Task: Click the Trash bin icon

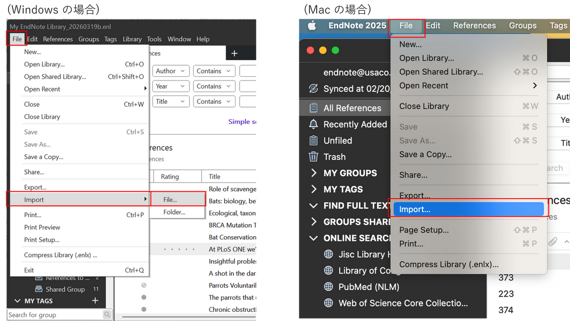Action: (313, 156)
